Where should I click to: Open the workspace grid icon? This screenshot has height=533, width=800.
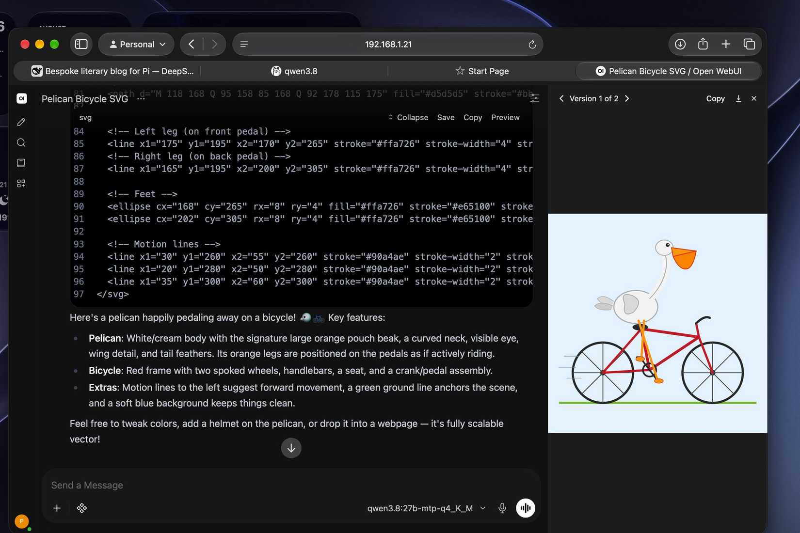(21, 183)
